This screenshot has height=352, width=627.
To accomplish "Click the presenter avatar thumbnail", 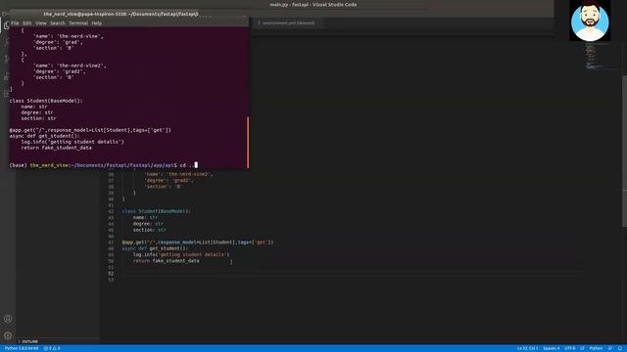I will (590, 21).
